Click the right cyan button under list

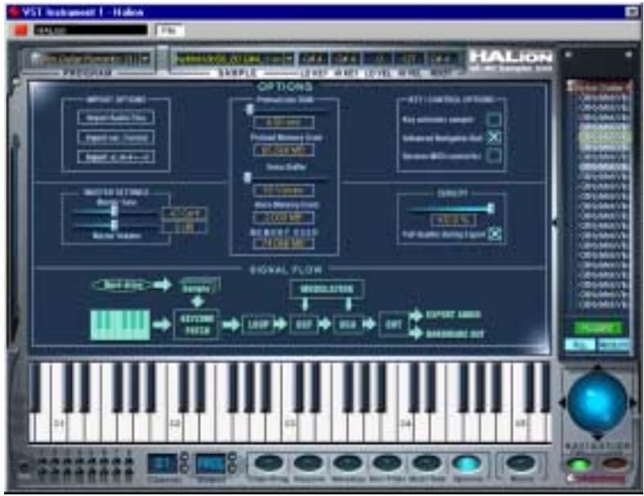(x=614, y=345)
